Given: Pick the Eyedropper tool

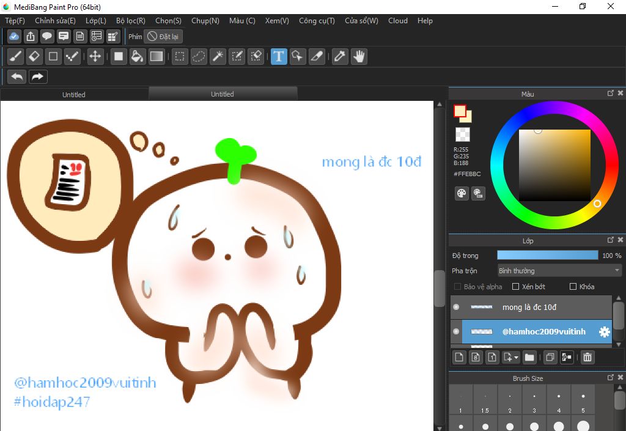Looking at the screenshot, I should point(340,57).
